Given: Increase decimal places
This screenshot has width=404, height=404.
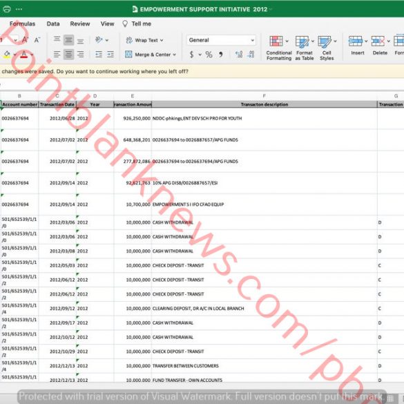Looking at the screenshot, I should [x=239, y=55].
